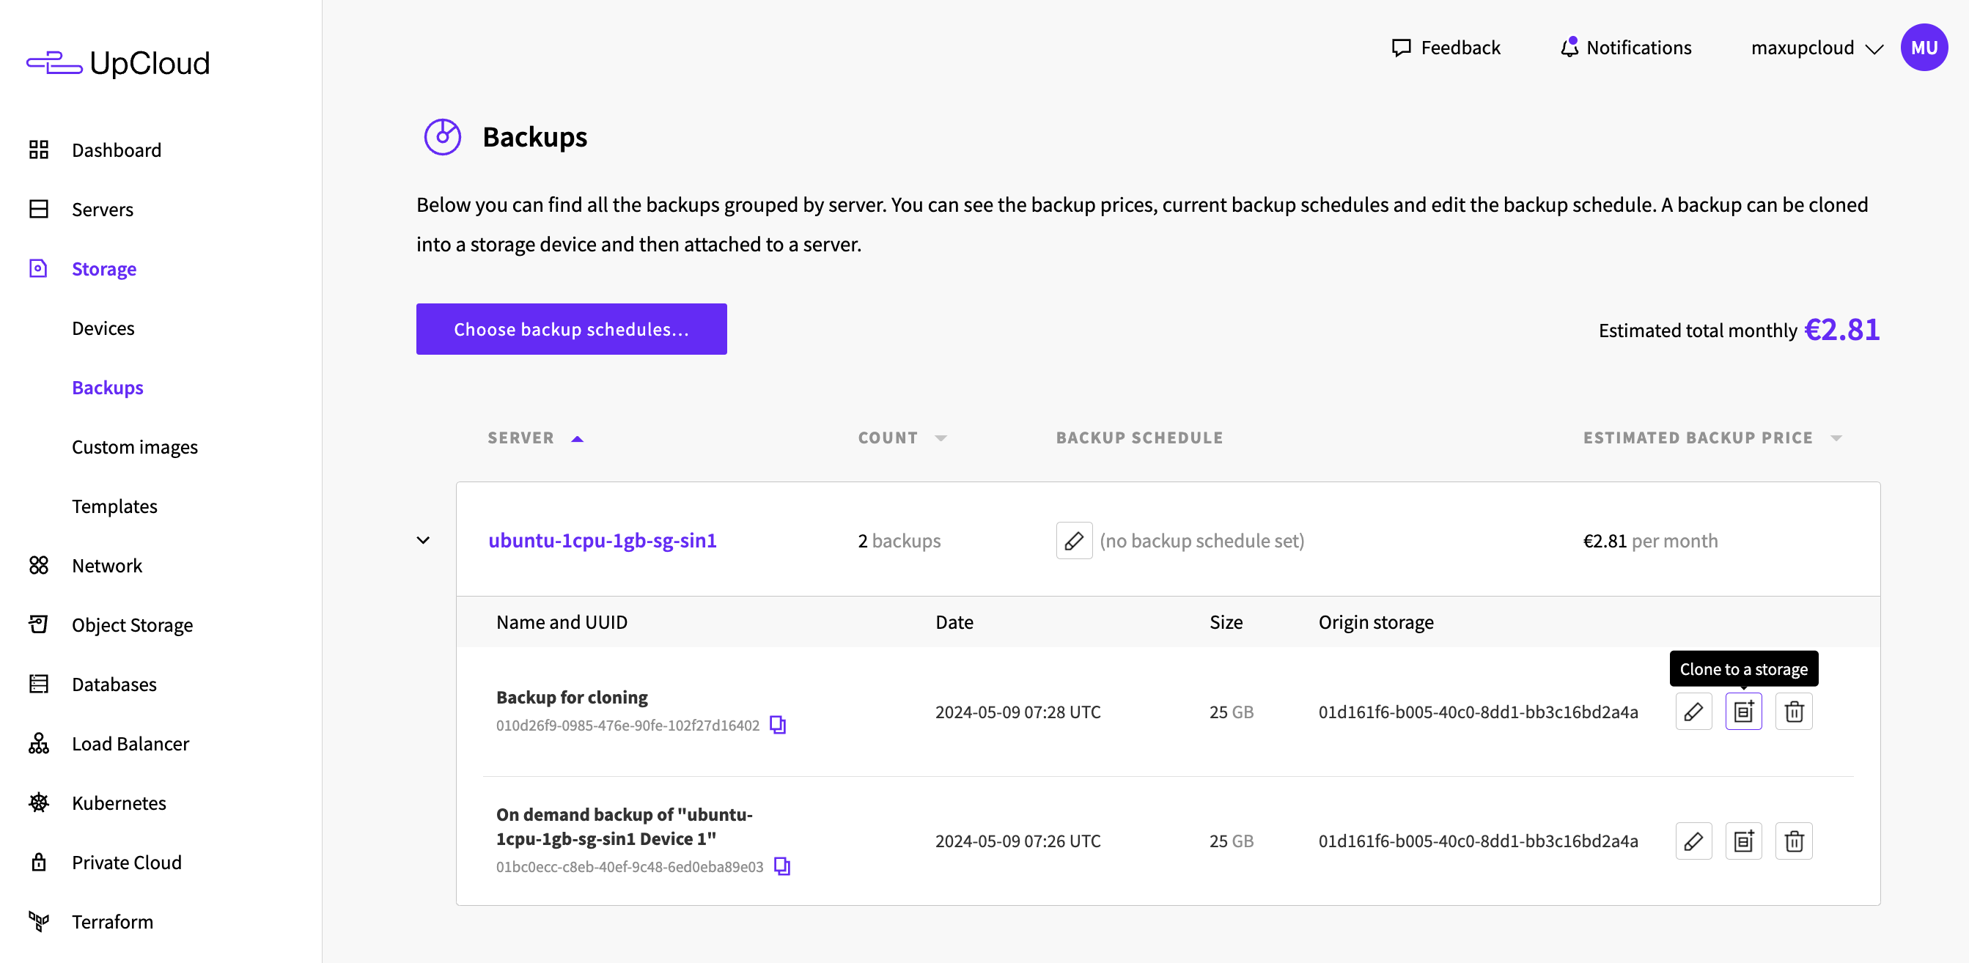1969x963 pixels.
Task: Edit the On demand backup name
Action: pos(1693,841)
